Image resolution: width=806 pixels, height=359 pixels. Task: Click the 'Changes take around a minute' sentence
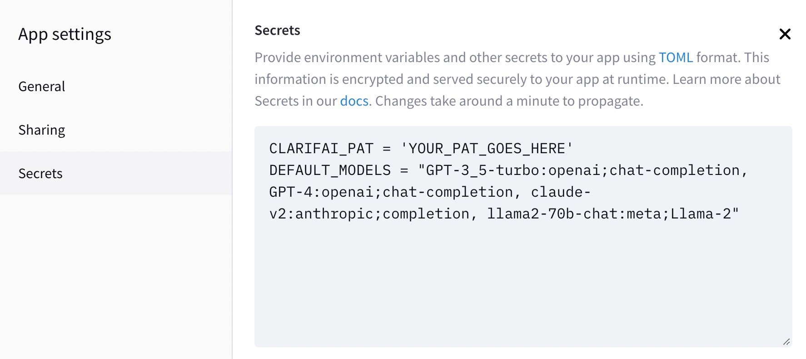[x=509, y=101]
